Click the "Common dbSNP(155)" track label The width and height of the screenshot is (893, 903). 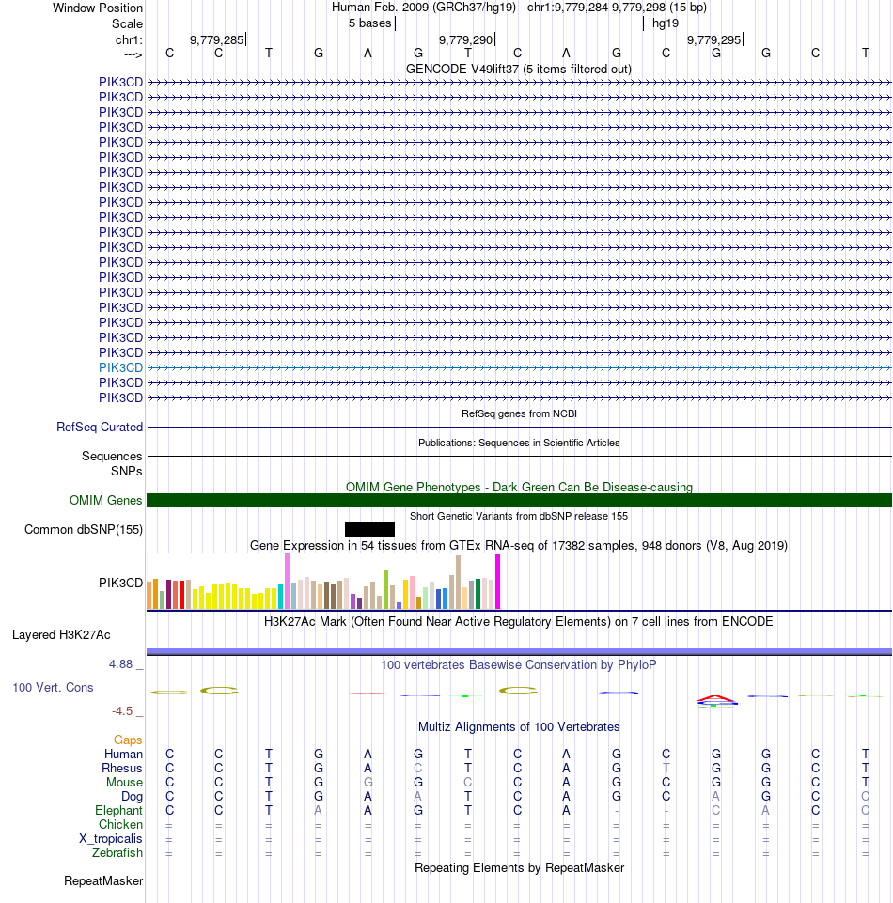tap(84, 529)
